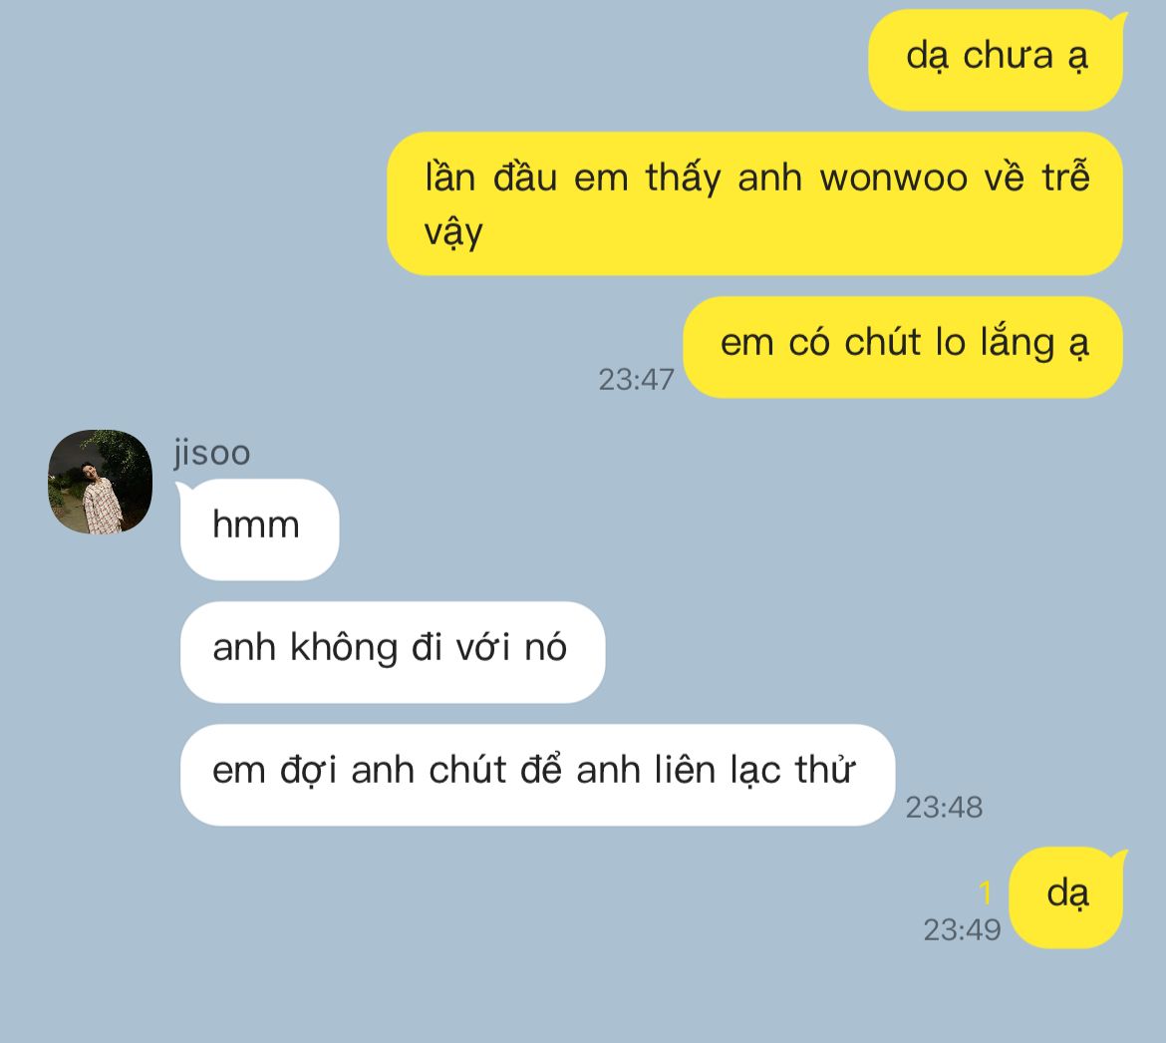Screen dimensions: 1166x1043
Task: Click the words 'lần đầu' in the yellow message
Action: 490,179
